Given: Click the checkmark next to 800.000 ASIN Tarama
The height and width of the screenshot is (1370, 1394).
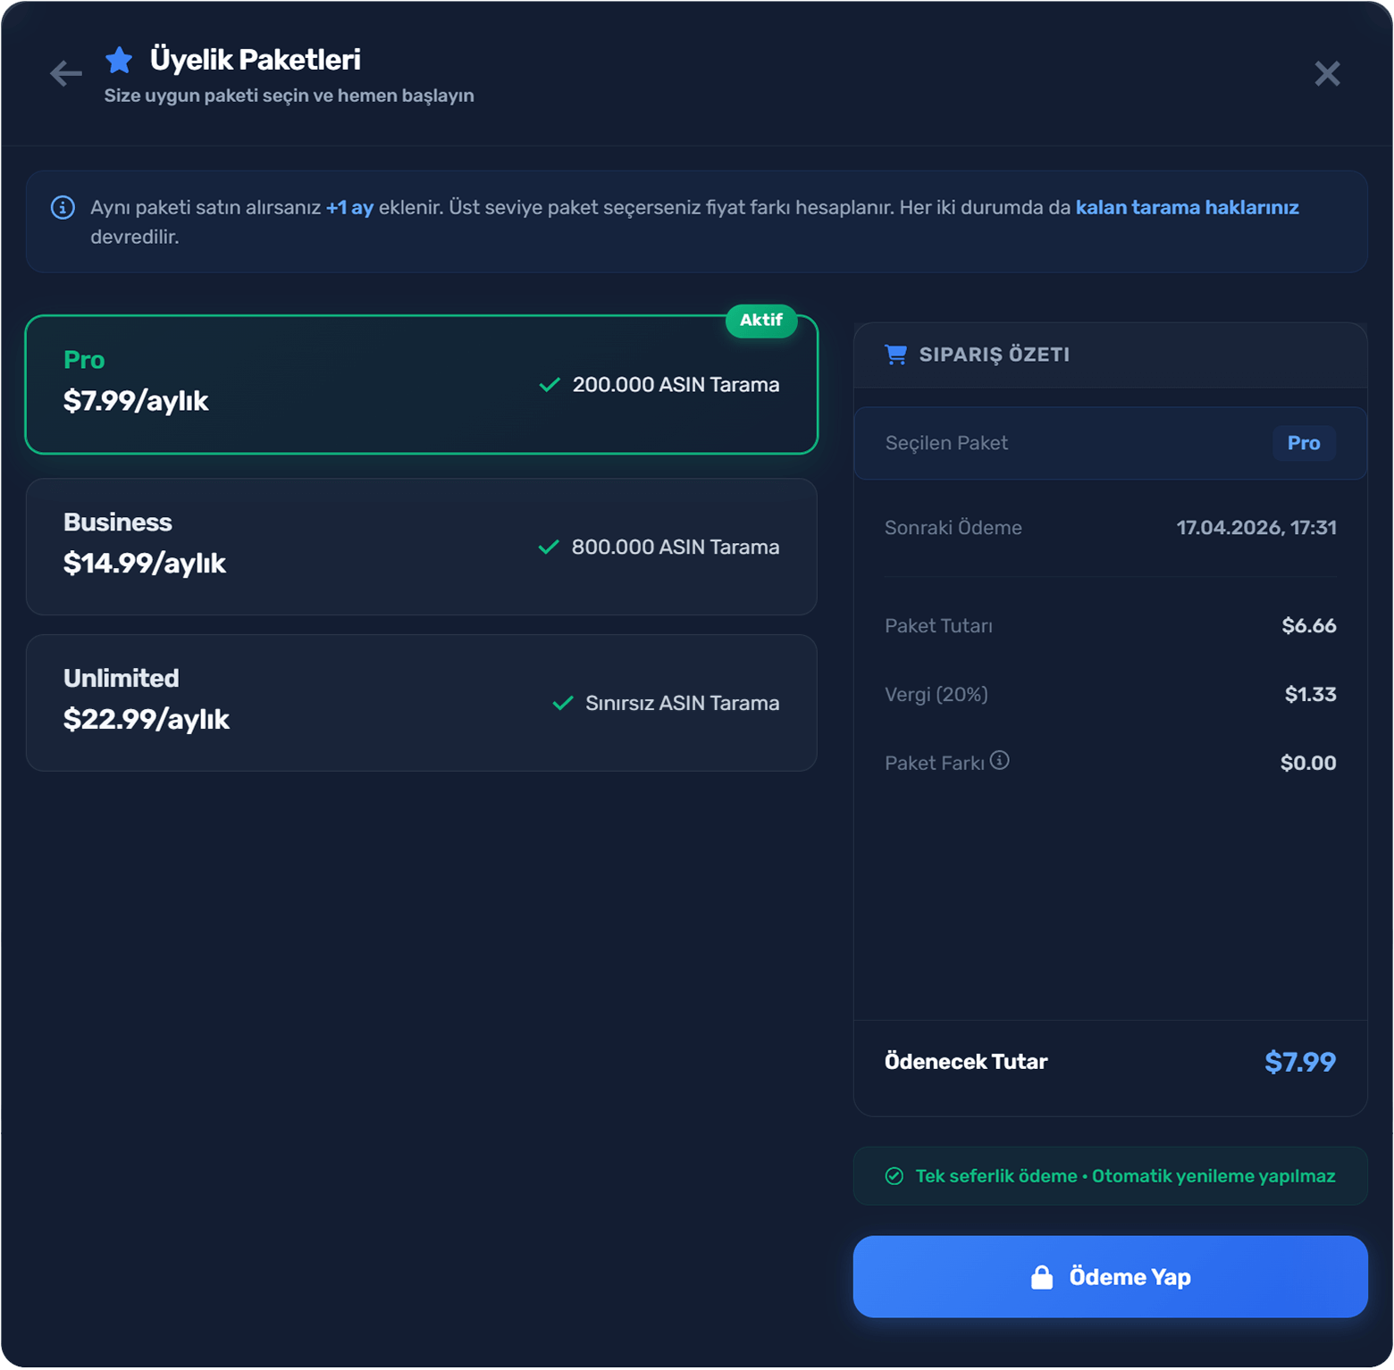Looking at the screenshot, I should click(549, 547).
